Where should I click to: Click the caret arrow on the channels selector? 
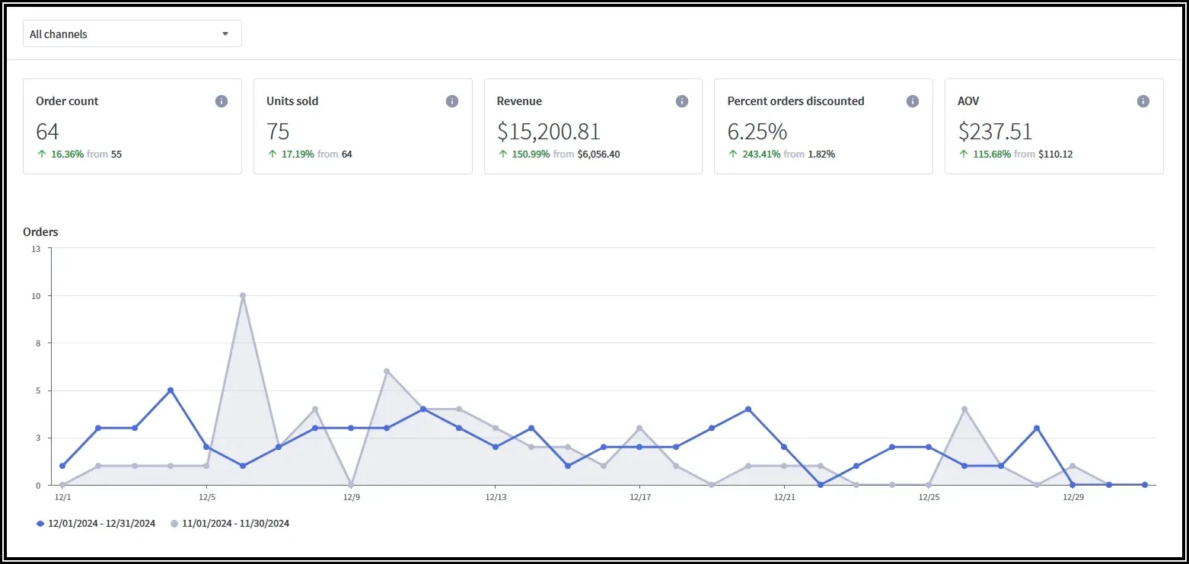click(x=225, y=34)
